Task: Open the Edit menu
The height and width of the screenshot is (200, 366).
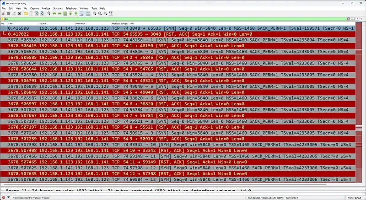Action: tap(11, 8)
